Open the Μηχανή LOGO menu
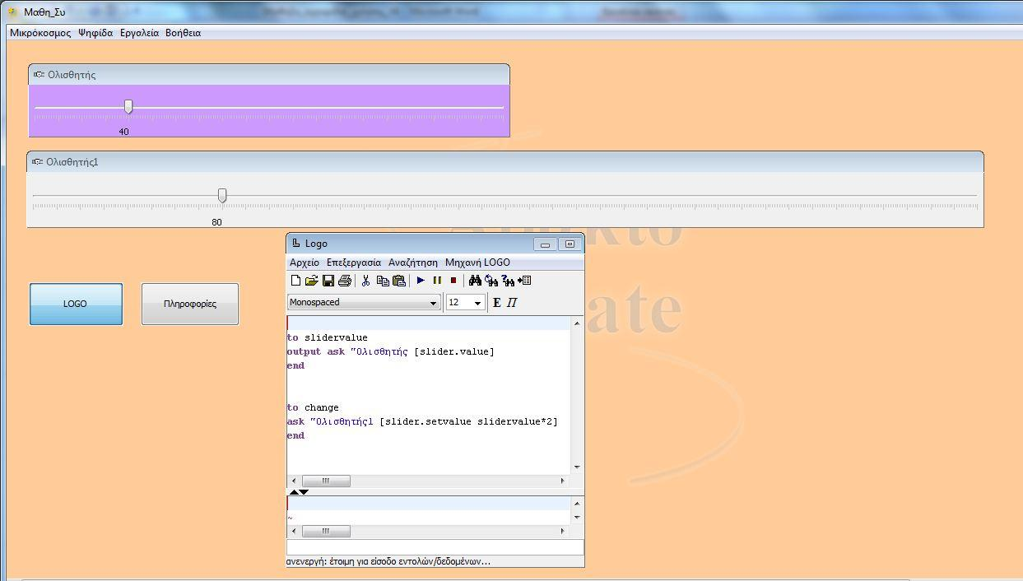This screenshot has height=581, width=1023. point(477,263)
